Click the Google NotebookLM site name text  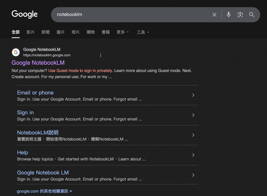(42, 49)
